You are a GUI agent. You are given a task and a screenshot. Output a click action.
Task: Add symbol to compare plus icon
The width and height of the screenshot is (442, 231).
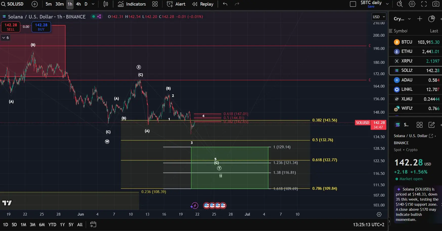(35, 4)
